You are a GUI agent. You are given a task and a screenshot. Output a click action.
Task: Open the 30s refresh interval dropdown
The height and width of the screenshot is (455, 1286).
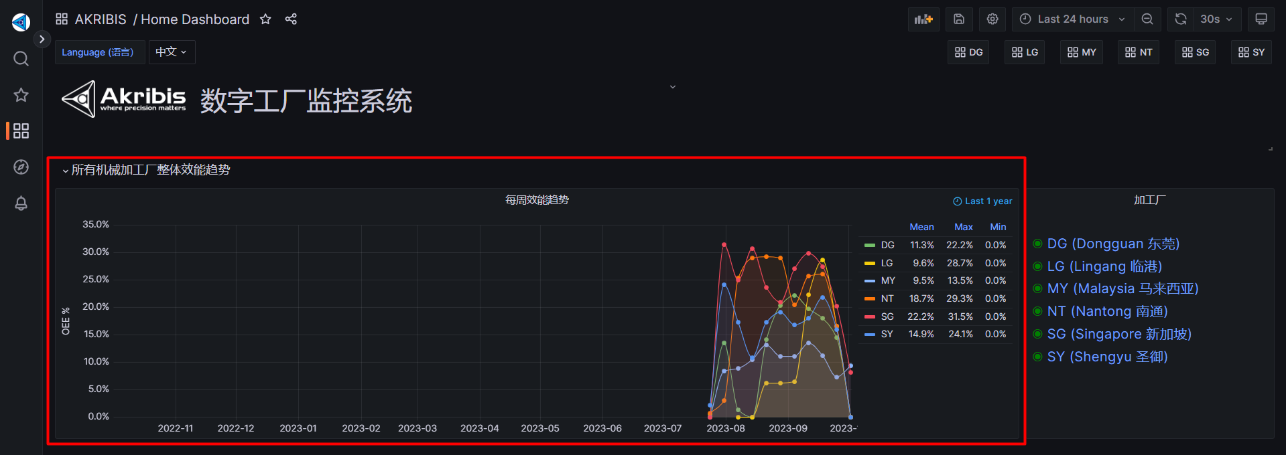(x=1216, y=19)
